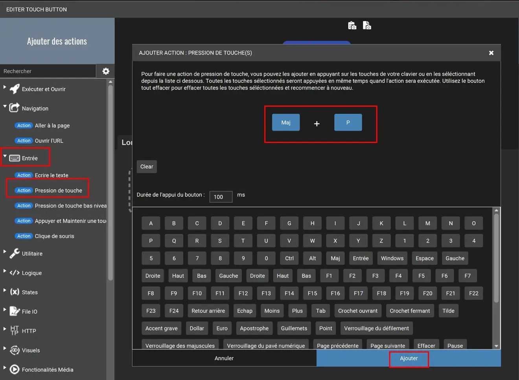The height and width of the screenshot is (380, 519).
Task: Select the Apostrophe key
Action: (254, 329)
